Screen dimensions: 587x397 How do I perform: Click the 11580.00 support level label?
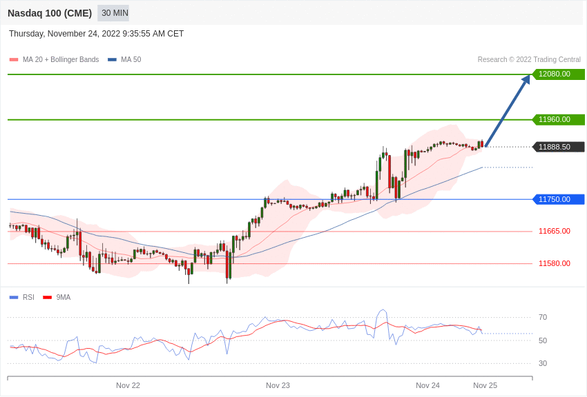click(x=555, y=264)
